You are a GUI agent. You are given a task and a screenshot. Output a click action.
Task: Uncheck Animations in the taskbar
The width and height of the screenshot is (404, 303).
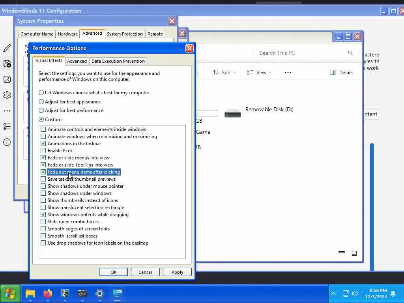(x=43, y=144)
